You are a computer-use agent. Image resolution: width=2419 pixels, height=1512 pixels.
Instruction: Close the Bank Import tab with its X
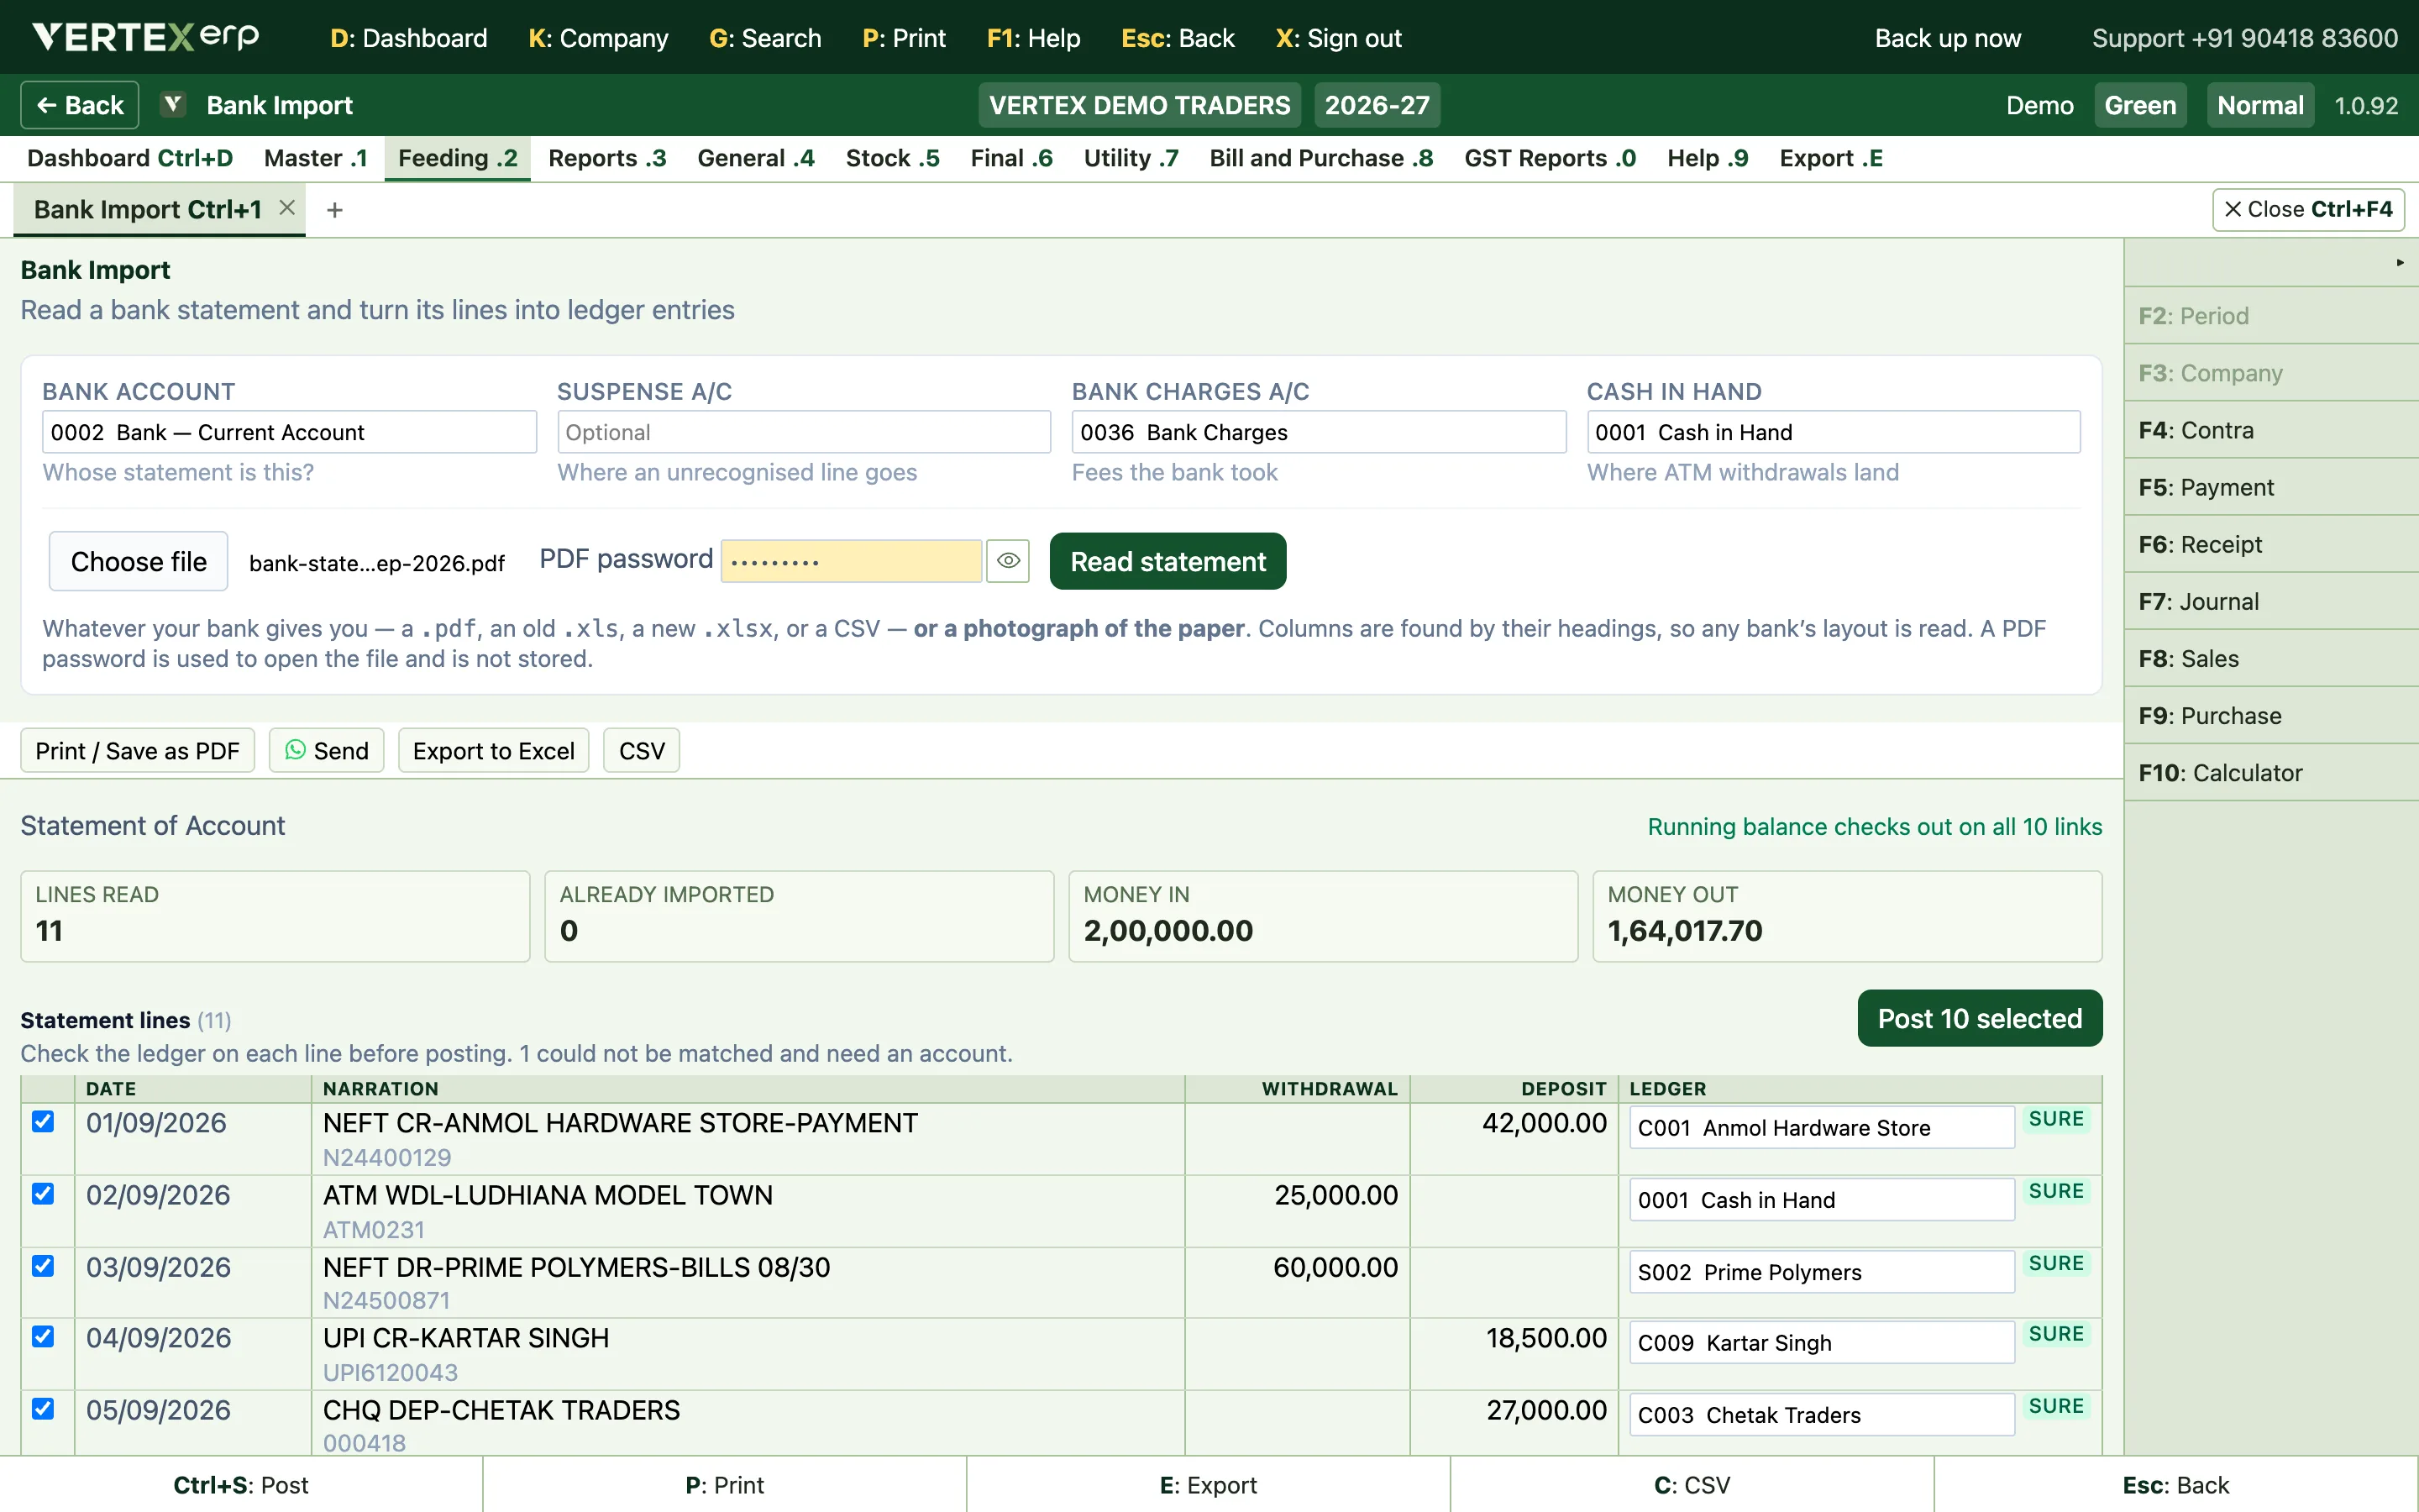287,208
